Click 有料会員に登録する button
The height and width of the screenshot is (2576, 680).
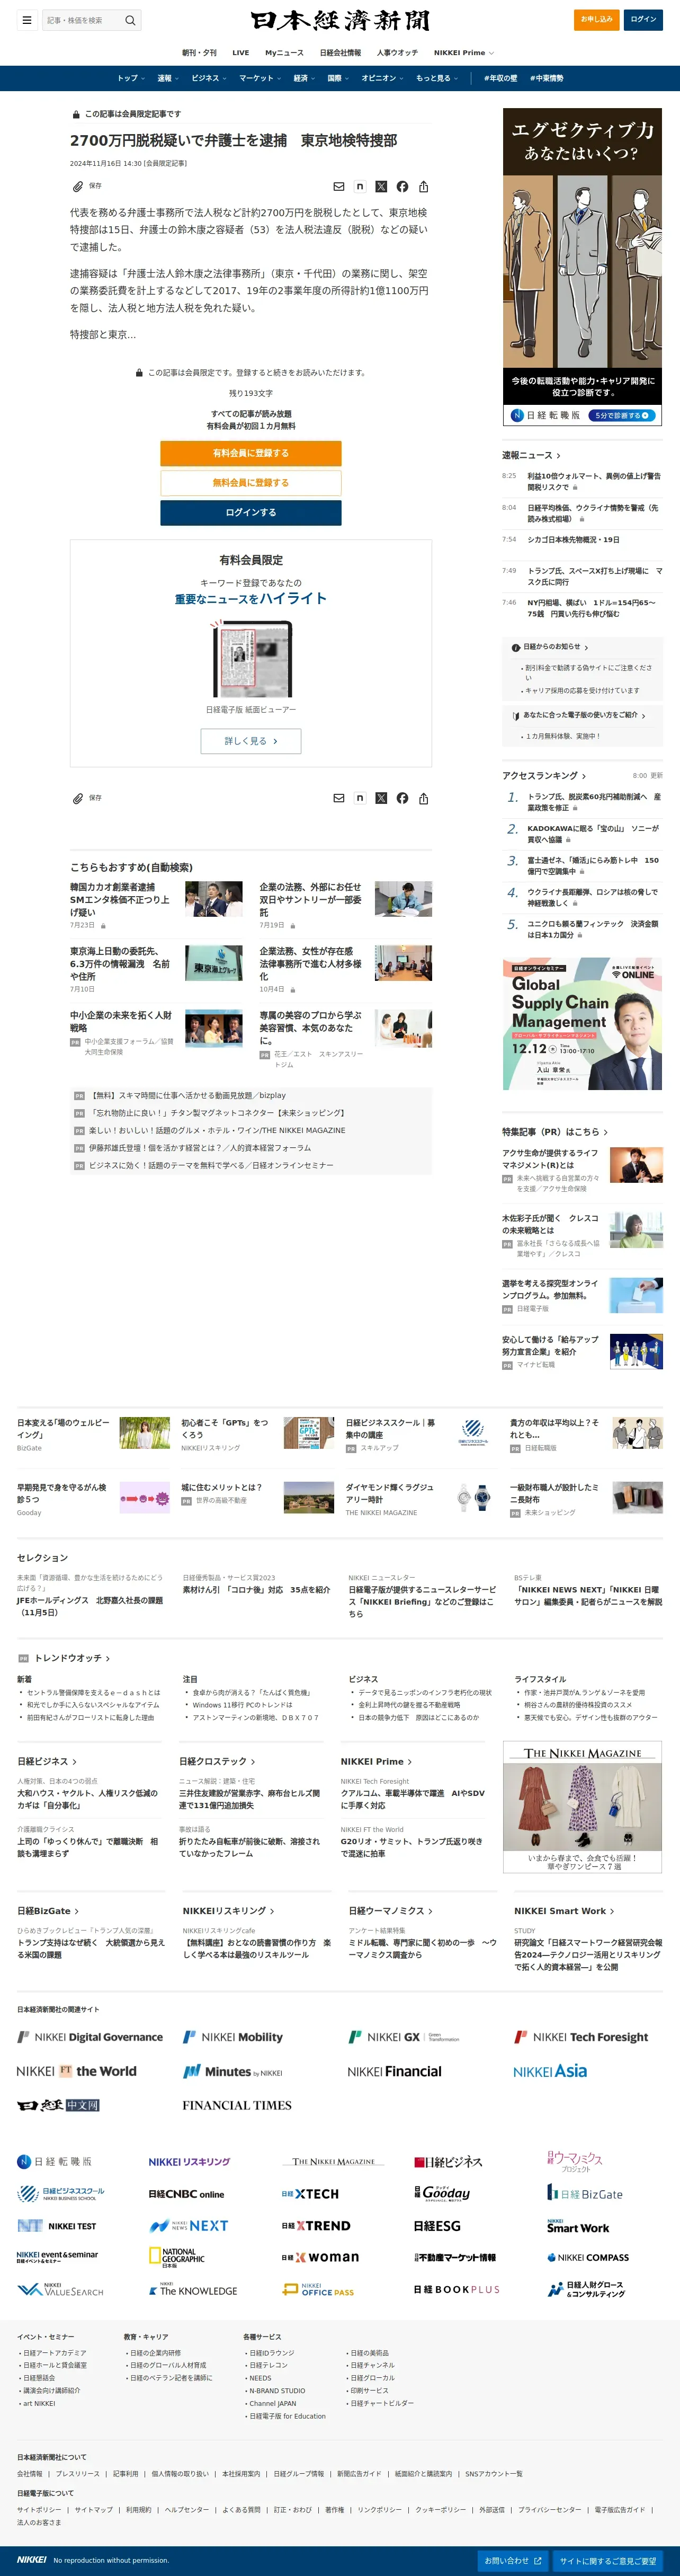click(x=251, y=453)
